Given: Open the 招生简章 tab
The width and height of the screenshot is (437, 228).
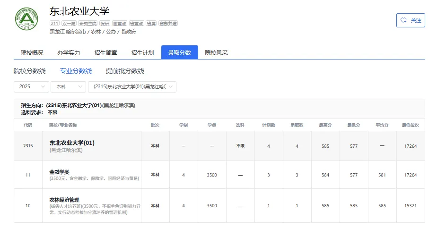Looking at the screenshot, I should pyautogui.click(x=105, y=52).
